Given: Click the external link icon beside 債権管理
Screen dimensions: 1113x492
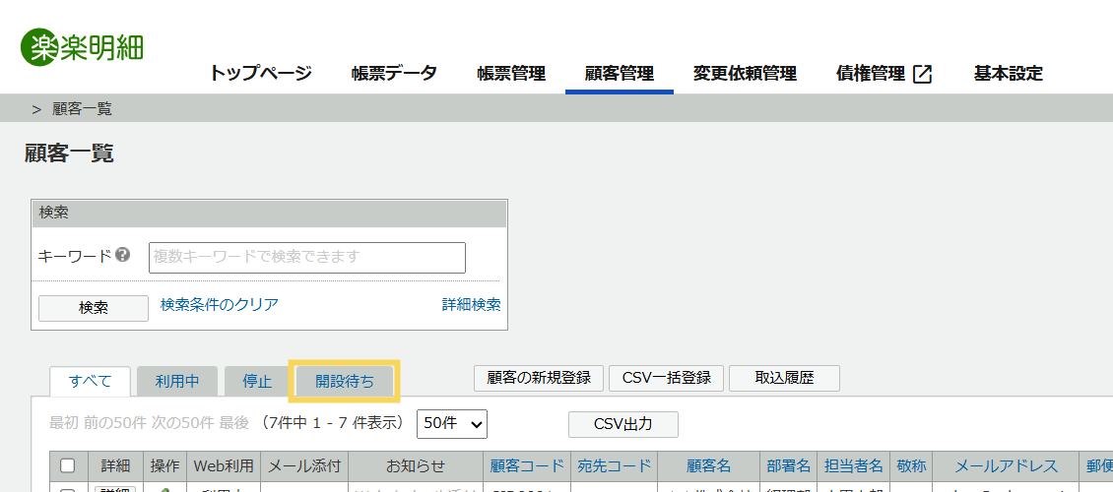Looking at the screenshot, I should pos(922,74).
